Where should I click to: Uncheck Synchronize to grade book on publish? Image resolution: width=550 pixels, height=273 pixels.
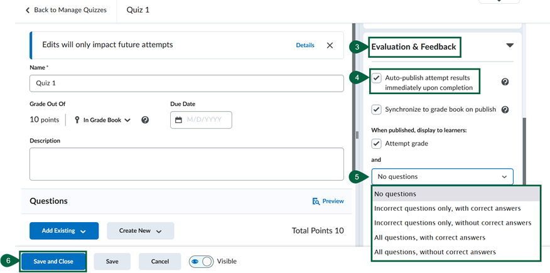tap(377, 109)
